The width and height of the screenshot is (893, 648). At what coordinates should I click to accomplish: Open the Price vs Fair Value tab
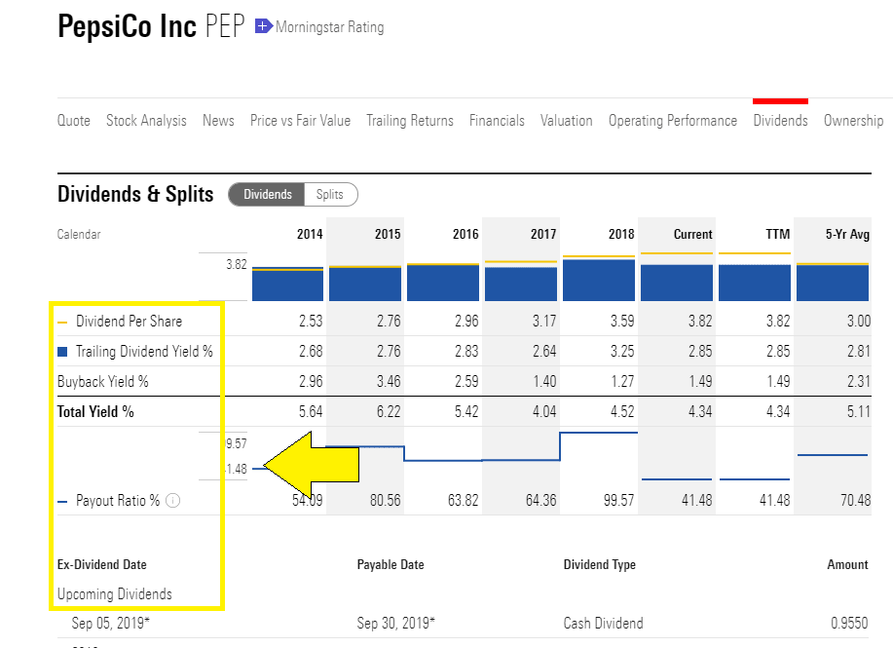300,121
